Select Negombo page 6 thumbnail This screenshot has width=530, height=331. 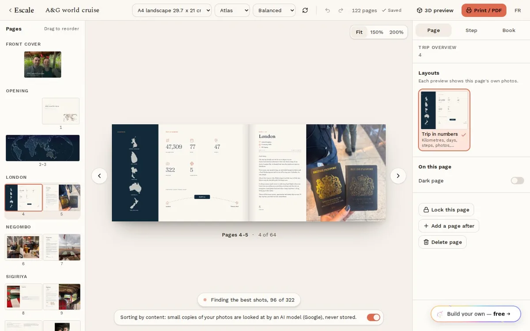(x=24, y=247)
